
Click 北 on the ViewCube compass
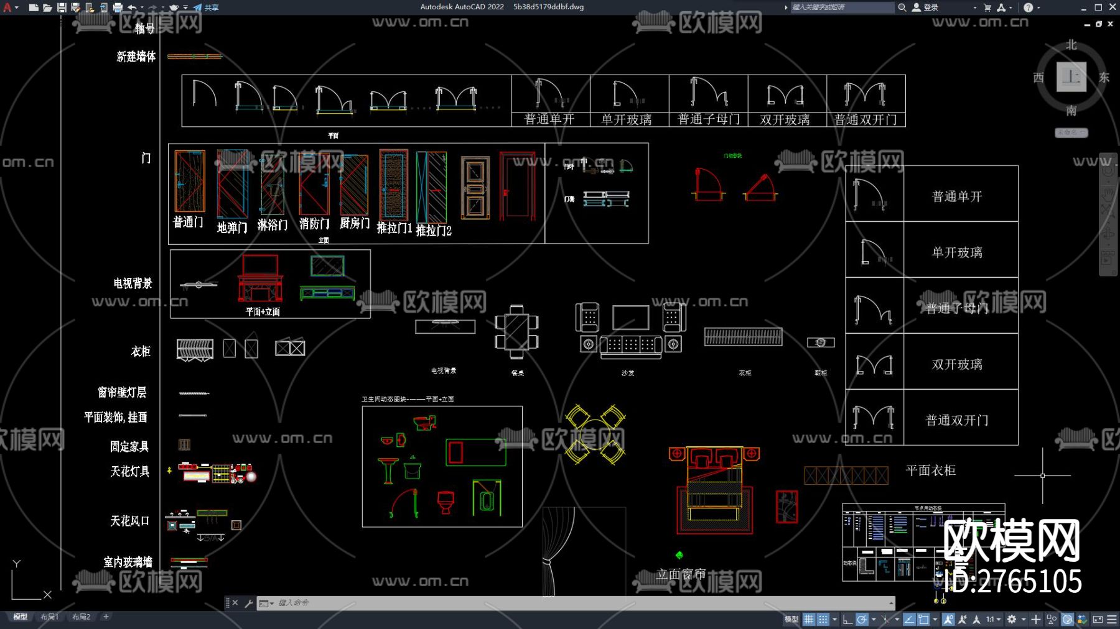click(x=1071, y=45)
